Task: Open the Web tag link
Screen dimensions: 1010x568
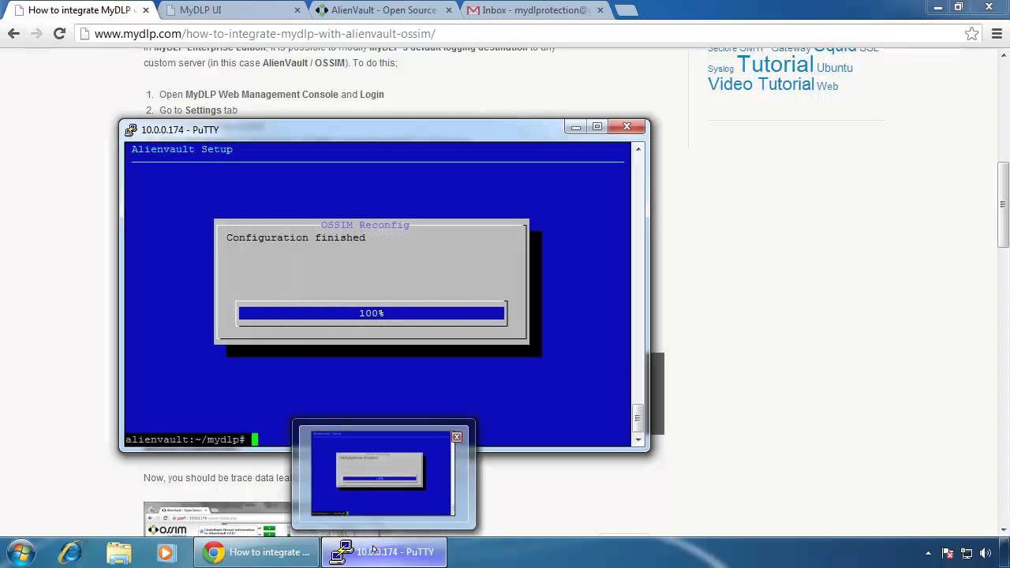Action: (x=828, y=86)
